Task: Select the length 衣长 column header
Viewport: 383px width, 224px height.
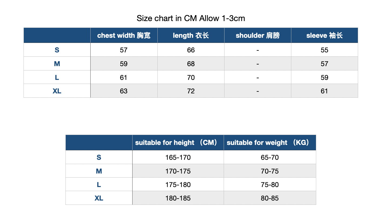Action: pos(191,35)
